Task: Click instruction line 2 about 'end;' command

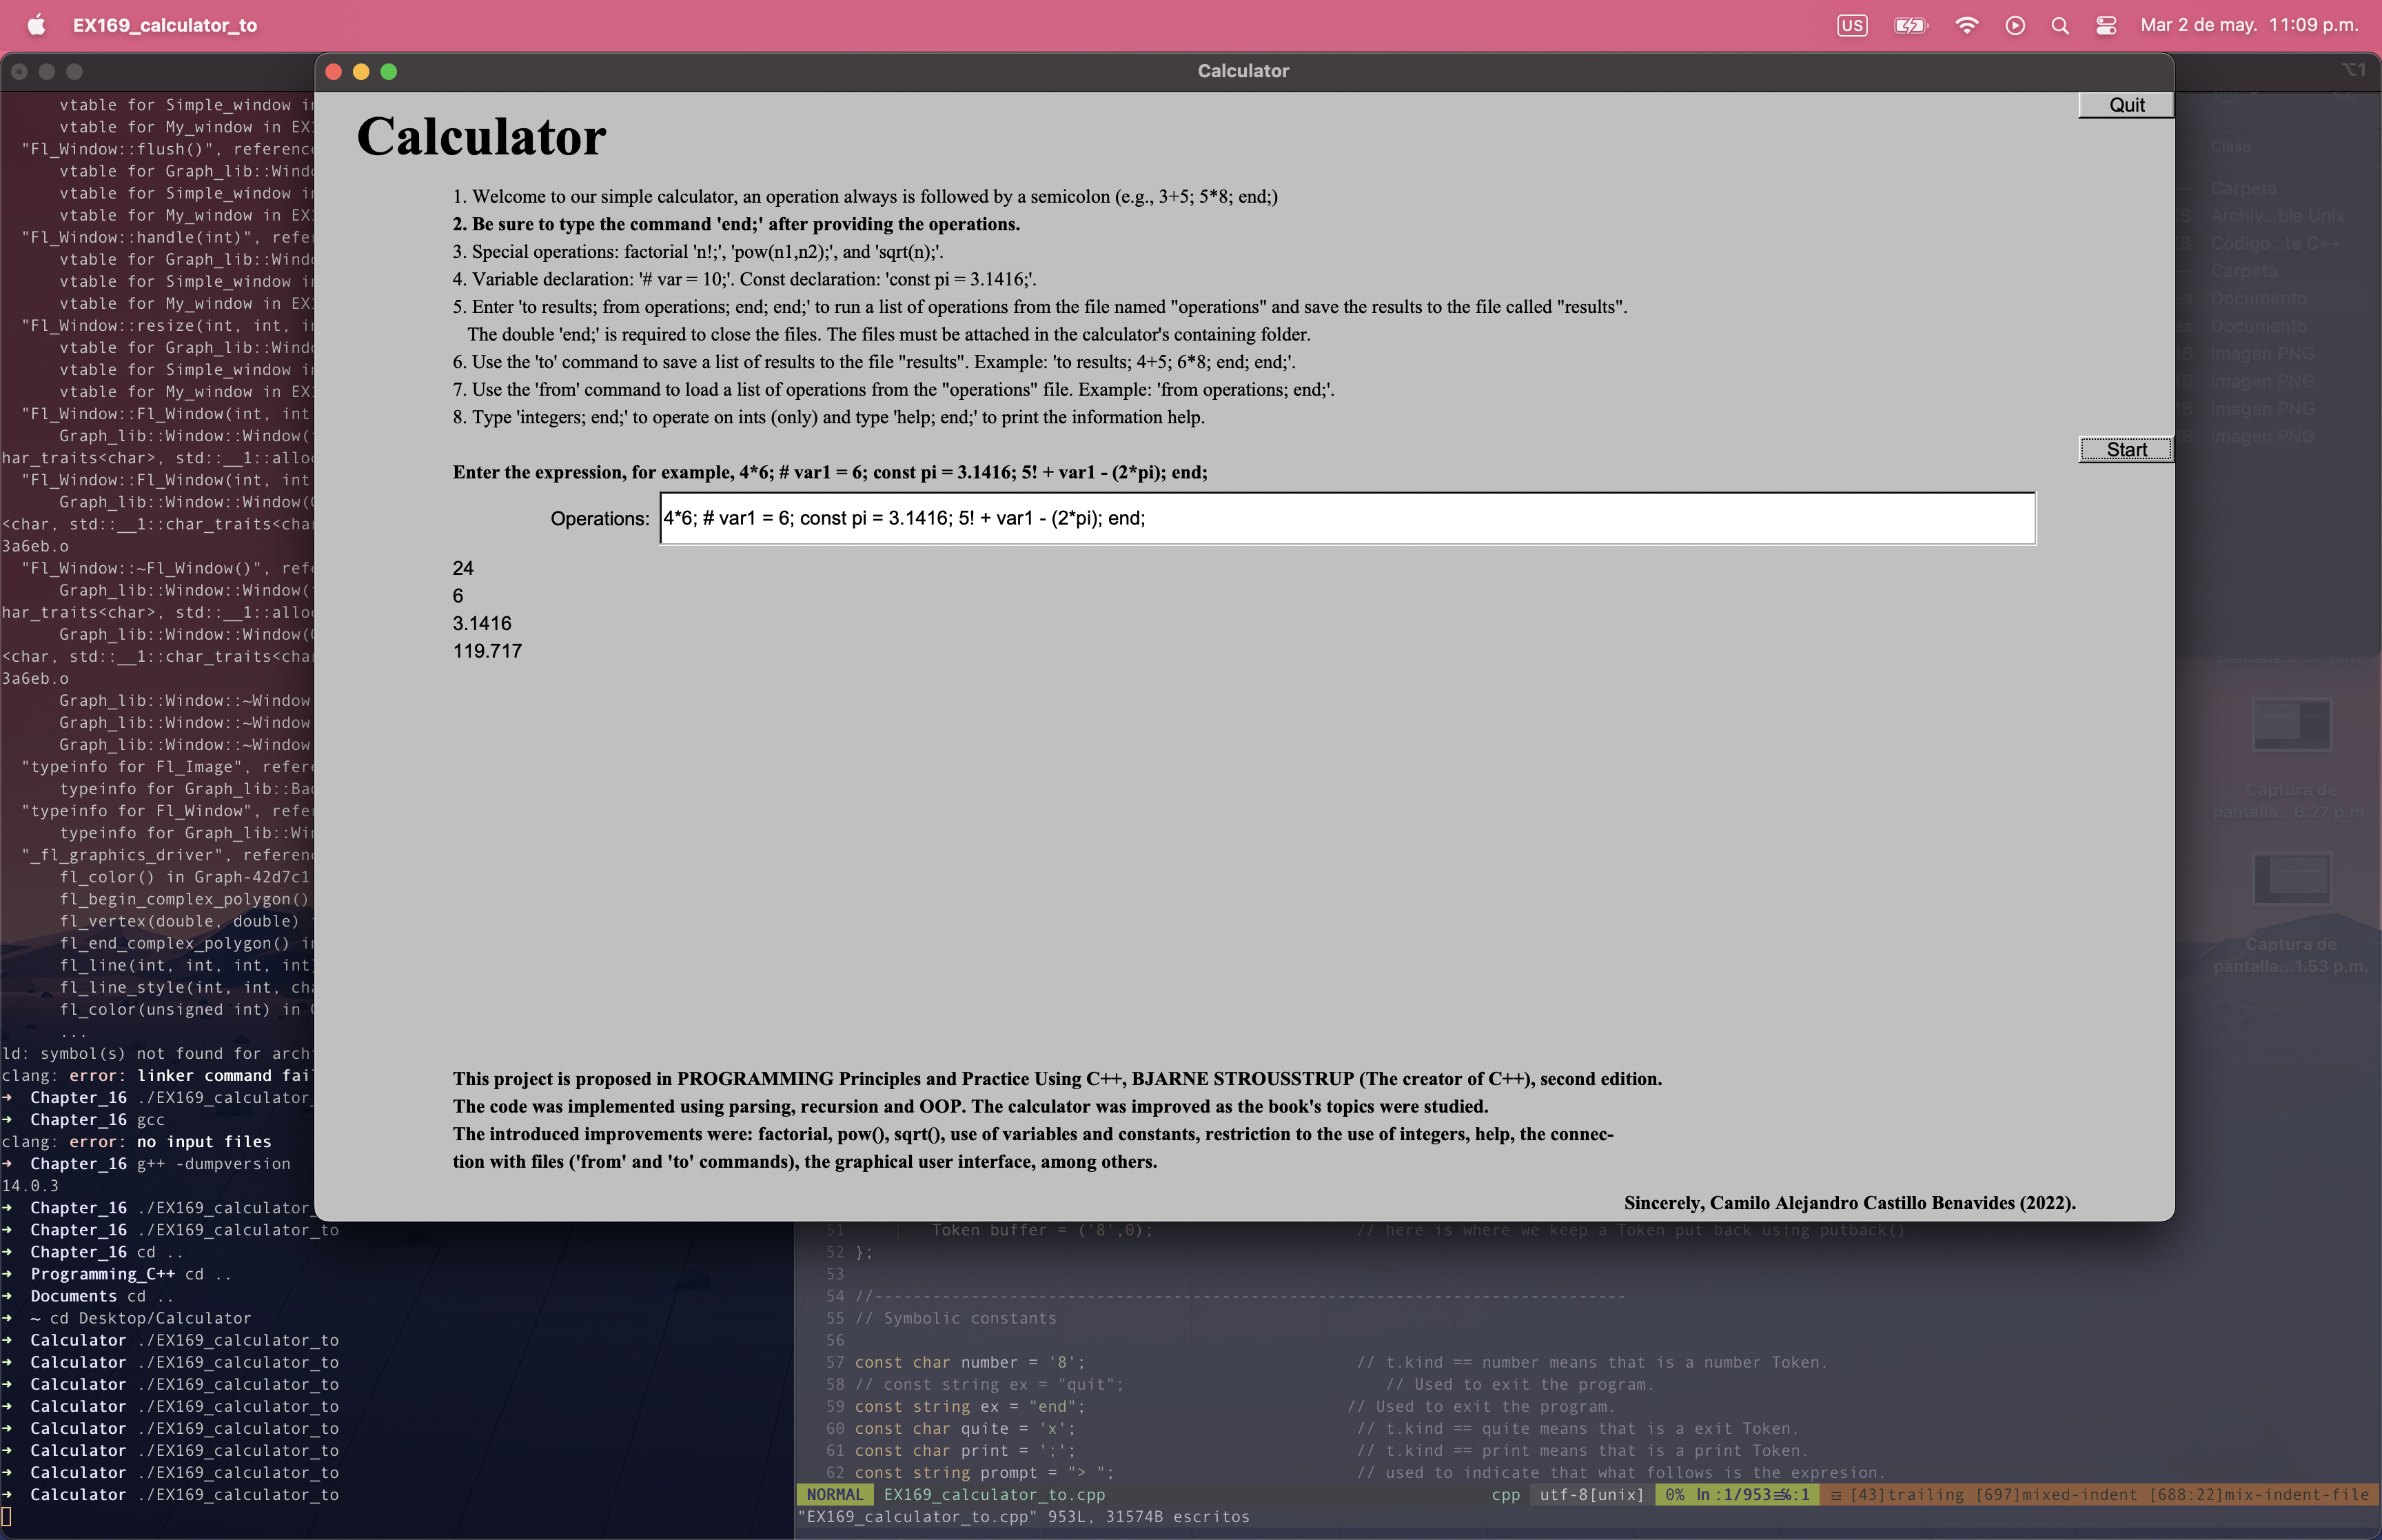Action: [735, 224]
